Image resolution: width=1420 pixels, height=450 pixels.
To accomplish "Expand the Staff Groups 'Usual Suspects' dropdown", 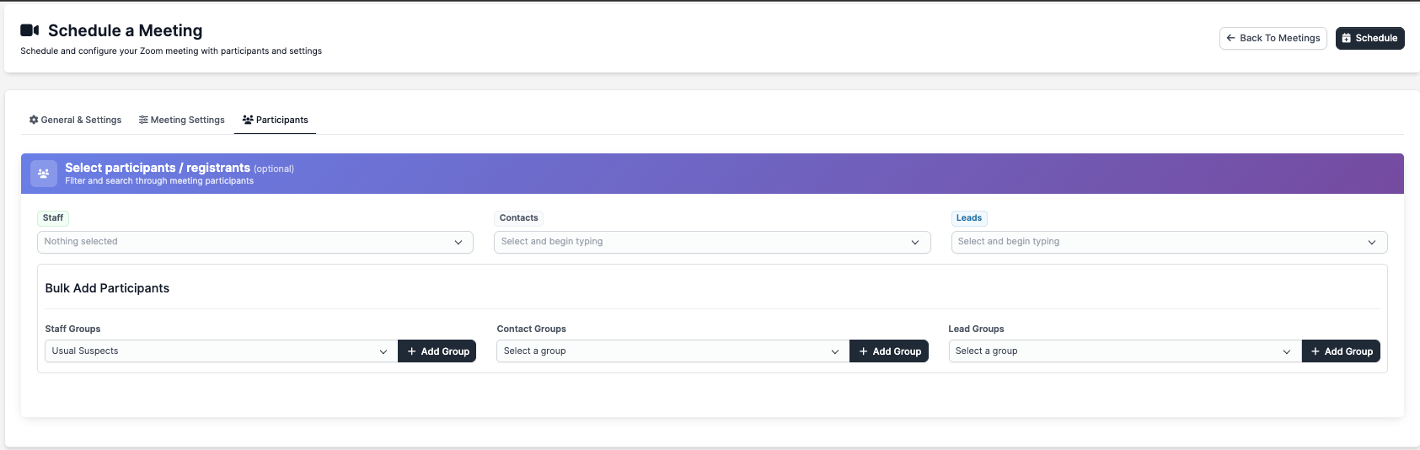I will point(220,351).
